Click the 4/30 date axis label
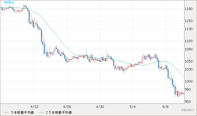Screen dimensions: 197x116 pos(100,107)
